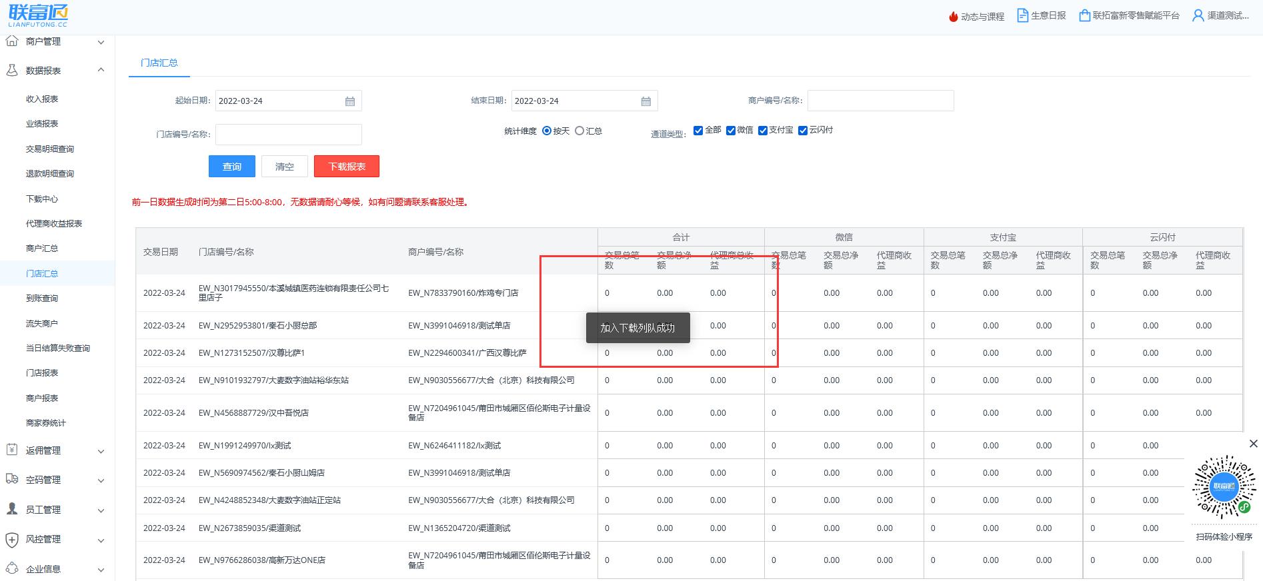Open 收入报表 in the sidebar
The height and width of the screenshot is (581, 1263).
point(42,99)
